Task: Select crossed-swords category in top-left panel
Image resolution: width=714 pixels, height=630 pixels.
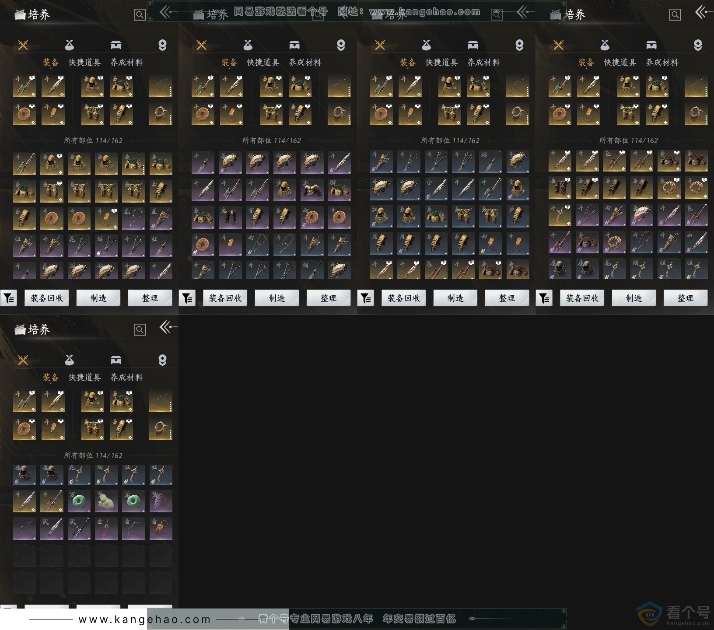Action: pyautogui.click(x=23, y=45)
